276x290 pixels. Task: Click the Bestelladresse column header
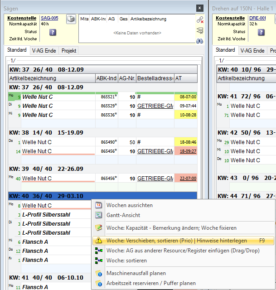[155, 78]
